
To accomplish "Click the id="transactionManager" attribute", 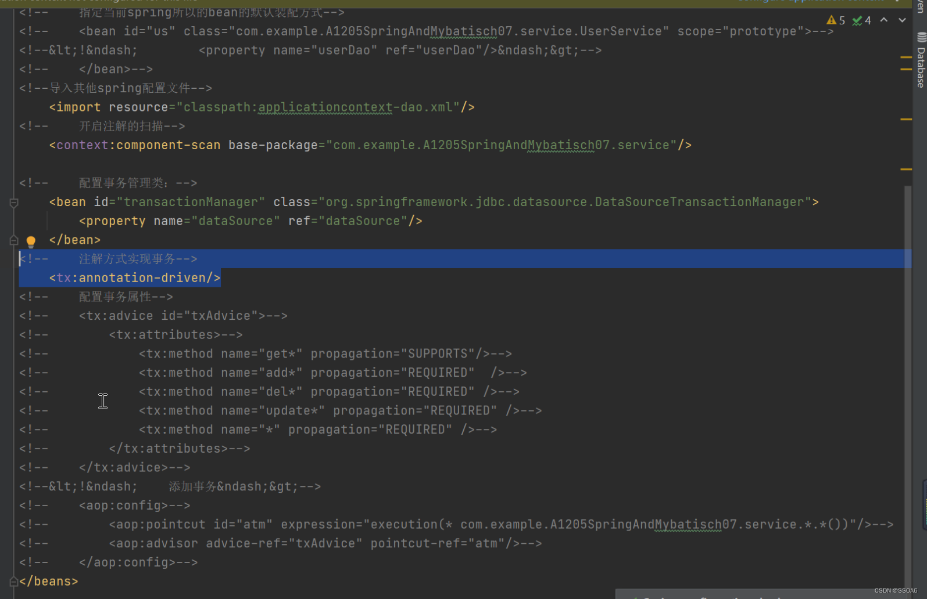I will (180, 202).
